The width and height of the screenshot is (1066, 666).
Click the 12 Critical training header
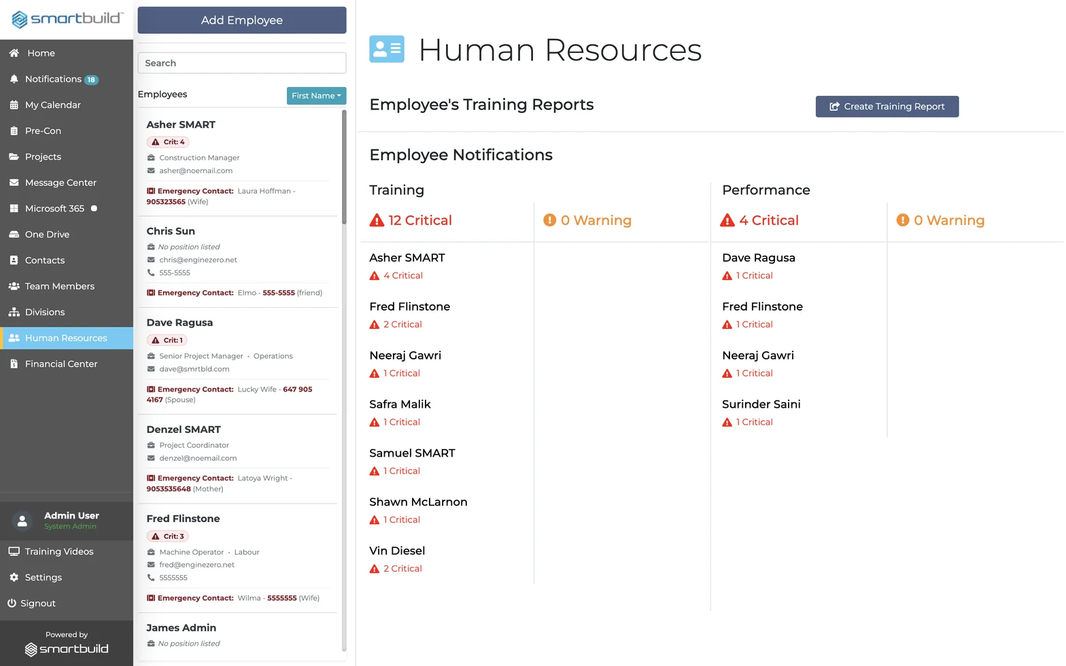click(x=411, y=220)
